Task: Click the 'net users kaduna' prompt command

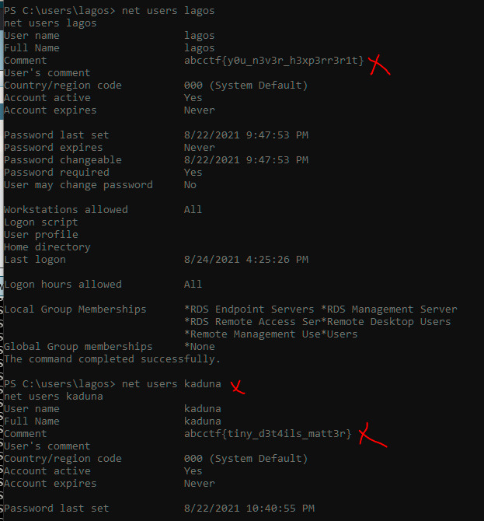Action: click(171, 384)
